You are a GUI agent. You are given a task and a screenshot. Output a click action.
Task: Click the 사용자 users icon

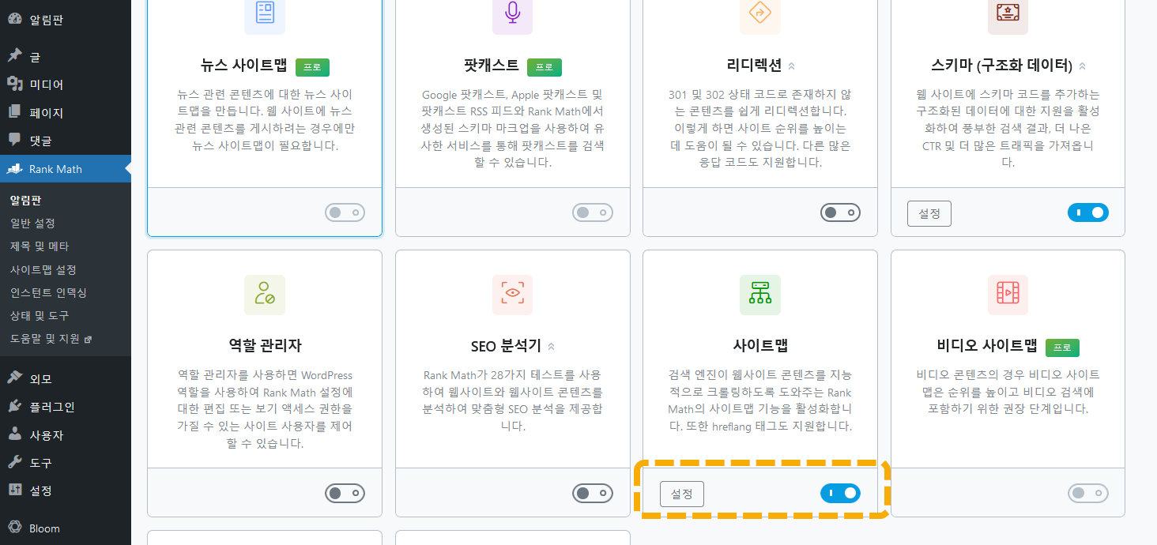pyautogui.click(x=14, y=435)
